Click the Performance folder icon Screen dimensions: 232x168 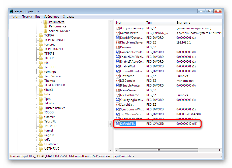[46, 26]
